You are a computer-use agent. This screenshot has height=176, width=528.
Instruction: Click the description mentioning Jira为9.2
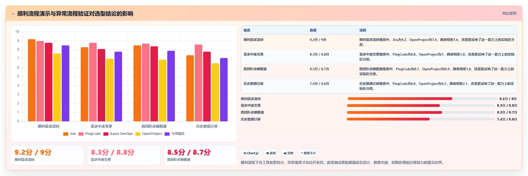(437, 42)
